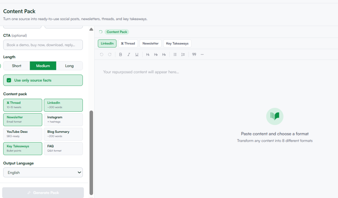Click the loading spinner icon beside Content Pack
This screenshot has width=338, height=198.
(x=101, y=32)
